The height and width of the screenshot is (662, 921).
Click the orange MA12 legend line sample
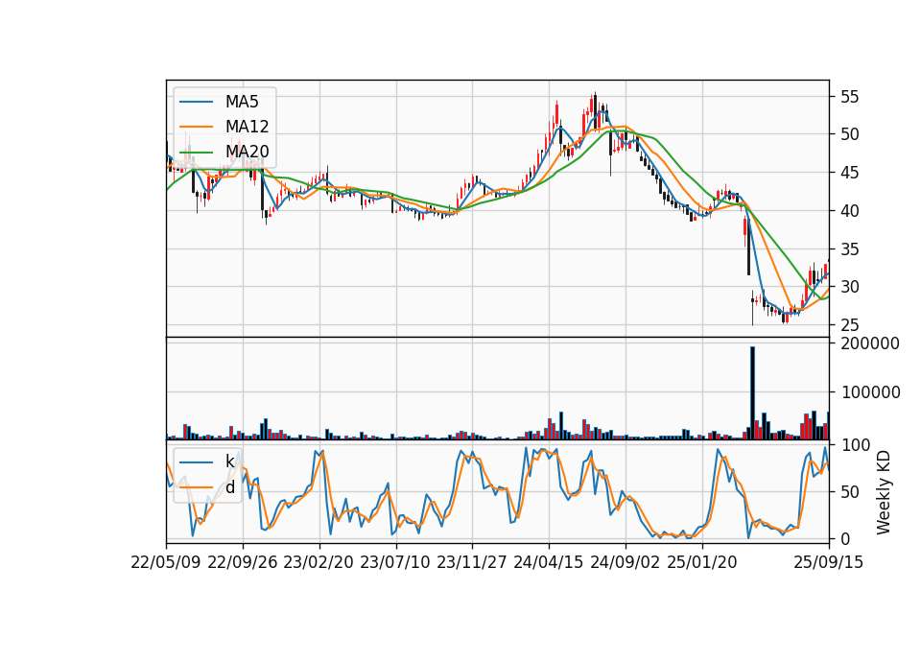point(196,127)
